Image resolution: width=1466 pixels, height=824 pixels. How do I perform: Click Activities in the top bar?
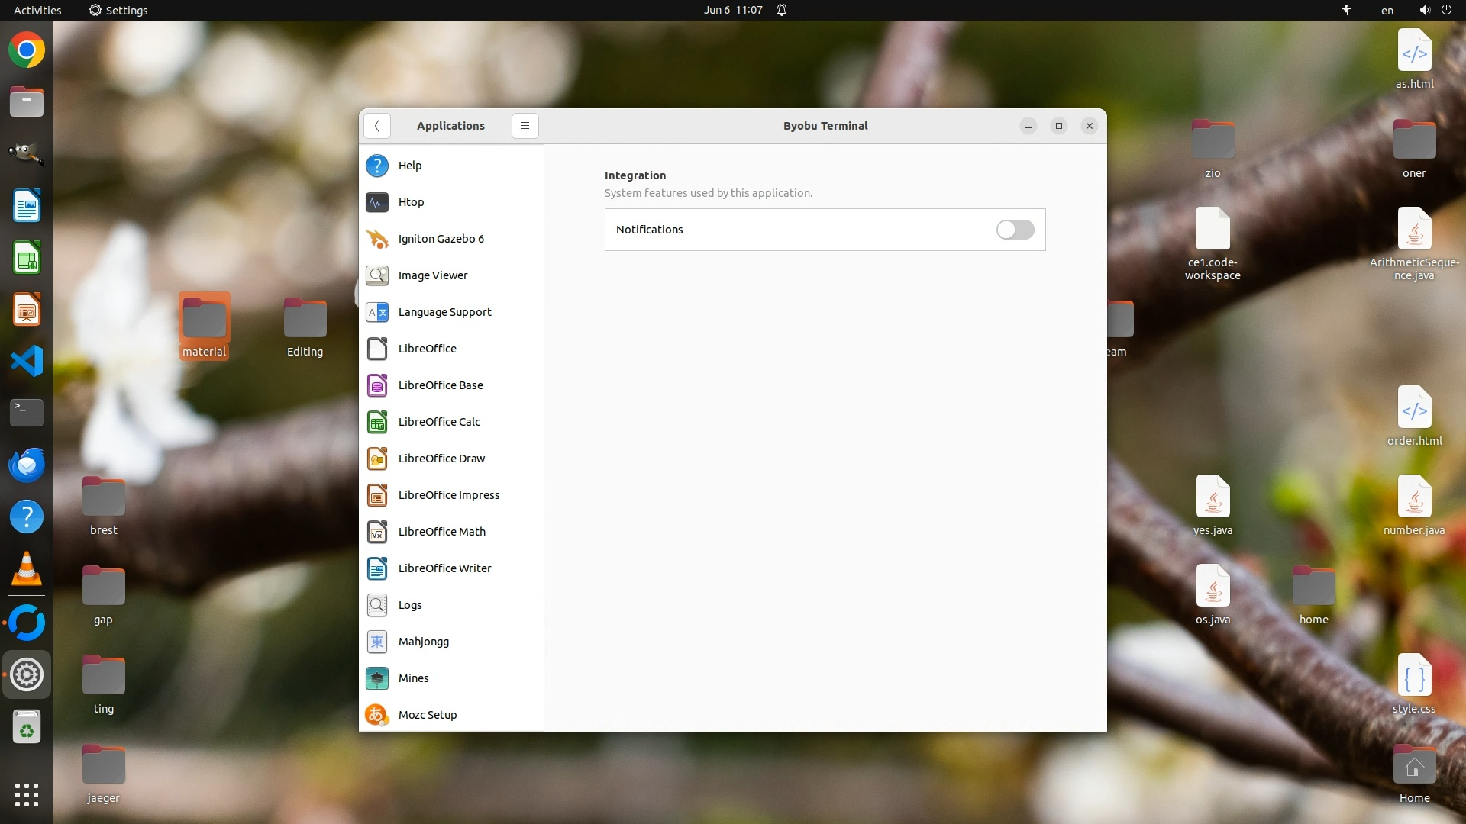point(37,10)
